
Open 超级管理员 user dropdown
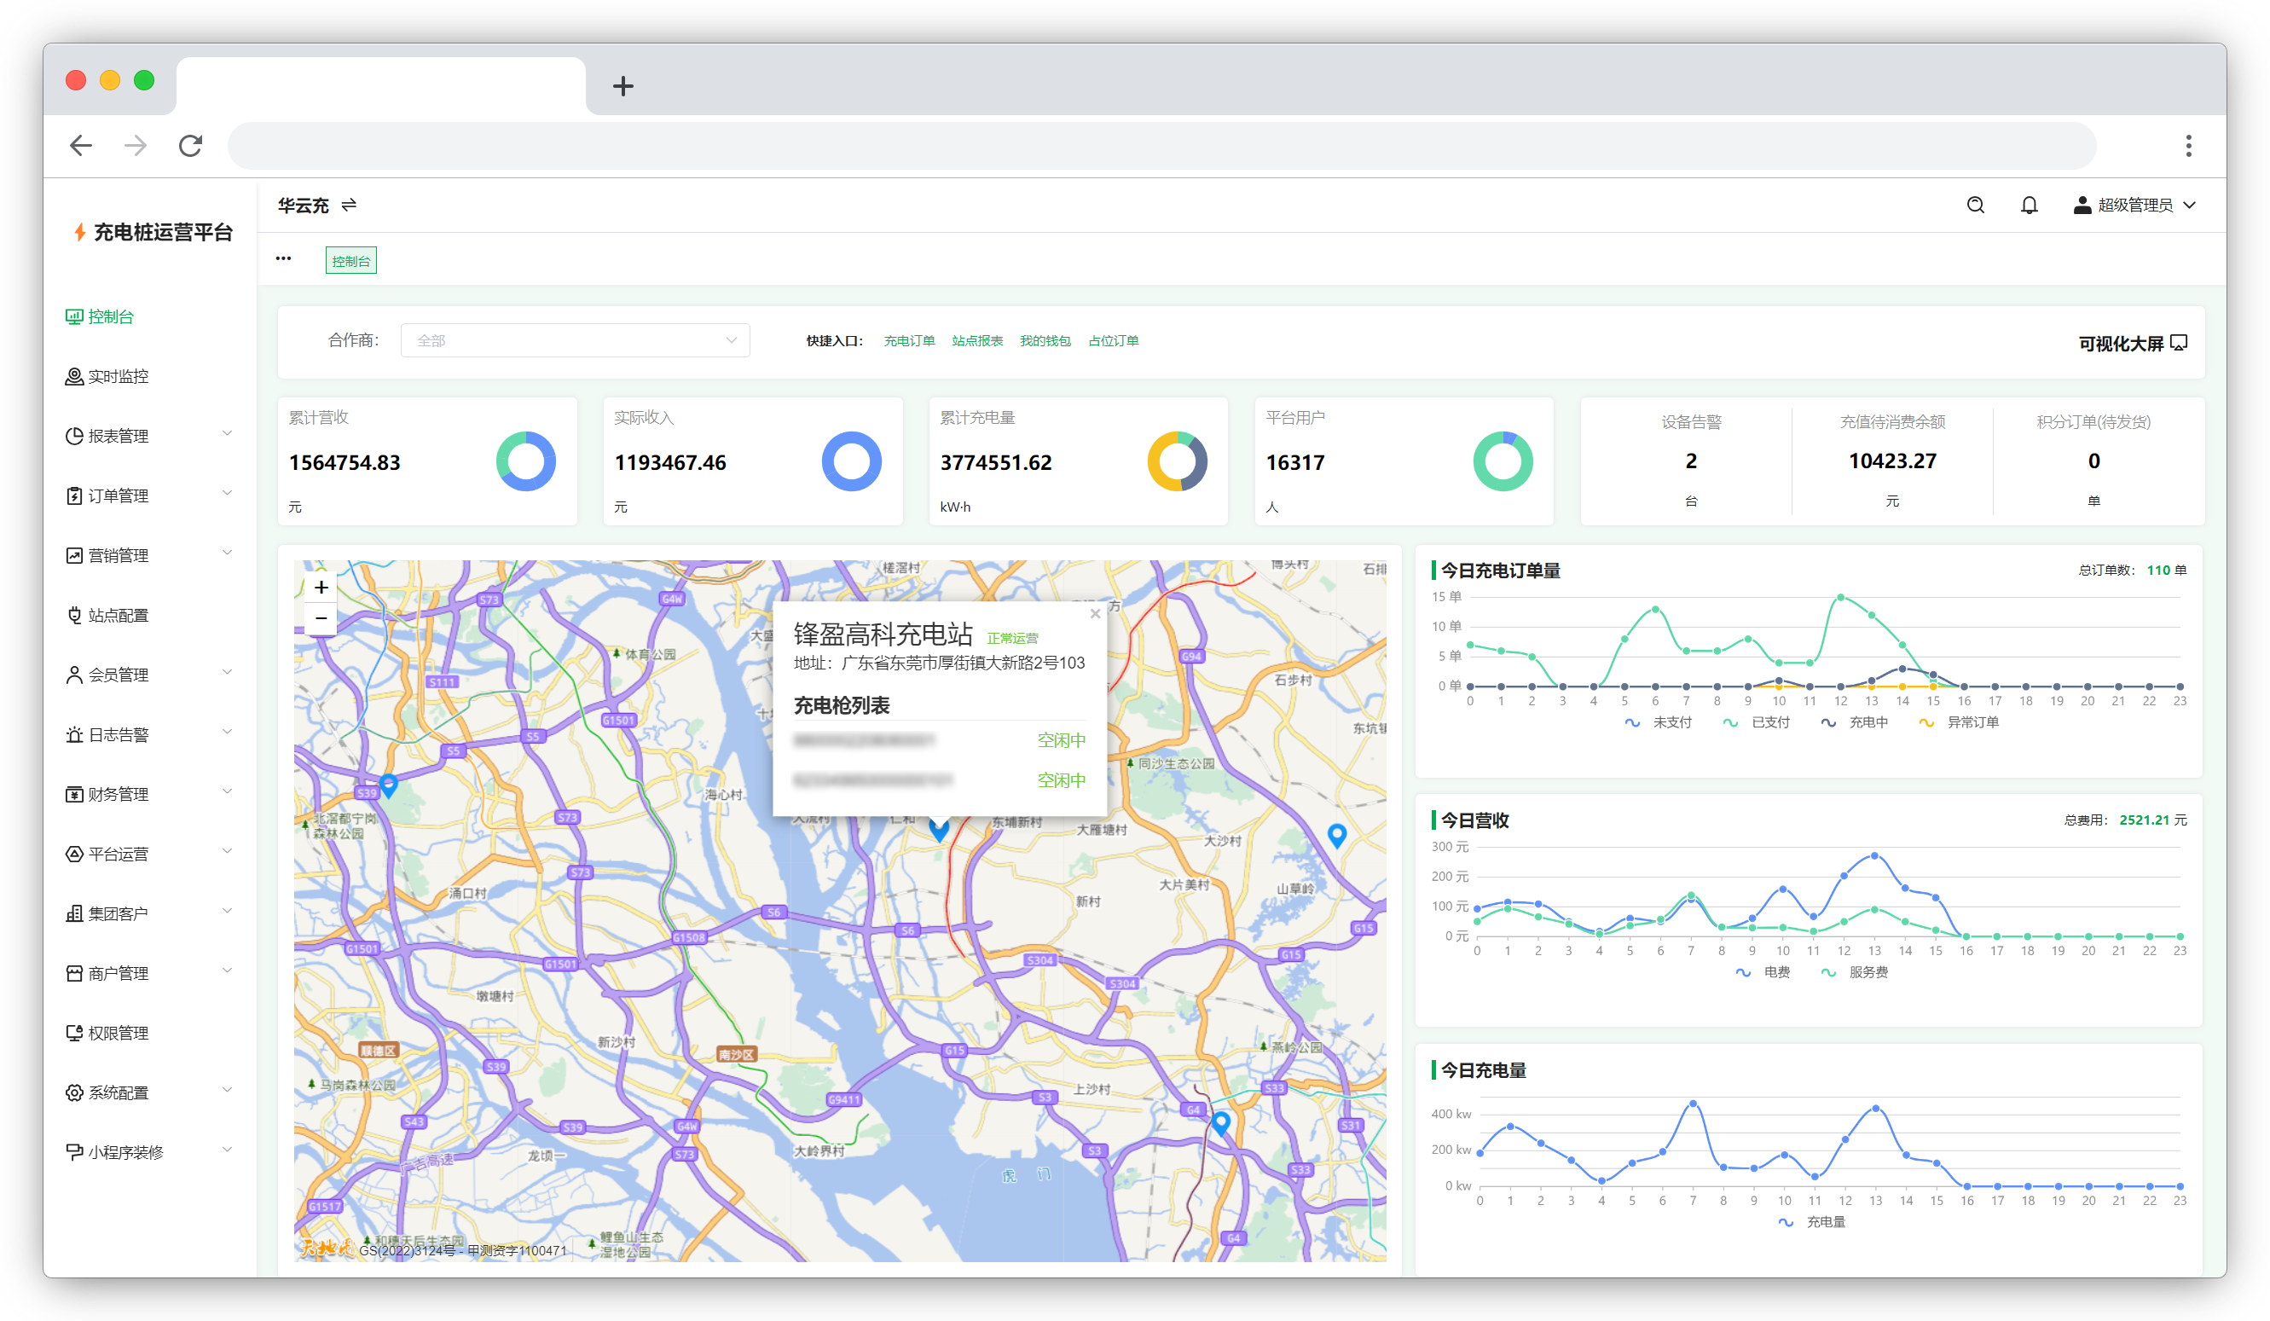click(2135, 205)
